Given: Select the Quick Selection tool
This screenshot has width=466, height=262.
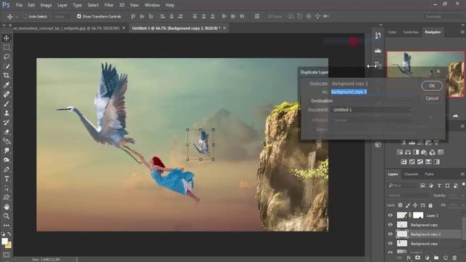Looking at the screenshot, I should [7, 66].
